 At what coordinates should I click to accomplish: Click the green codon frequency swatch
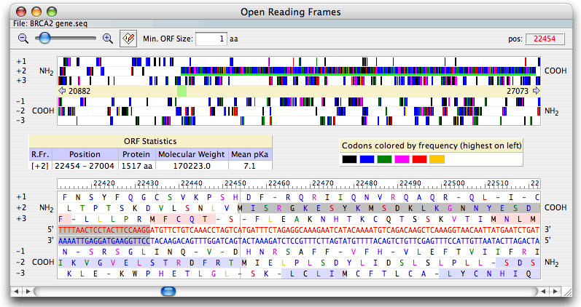(x=384, y=159)
